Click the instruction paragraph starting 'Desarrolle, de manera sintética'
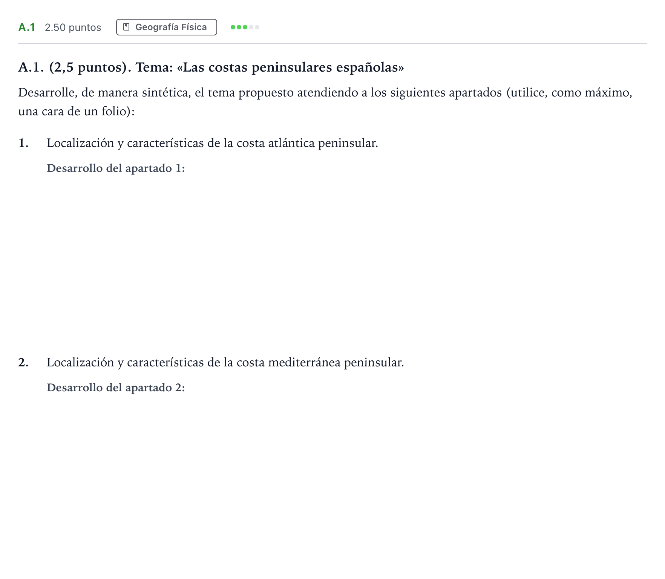Viewport: 665px width, 579px height. coord(325,102)
